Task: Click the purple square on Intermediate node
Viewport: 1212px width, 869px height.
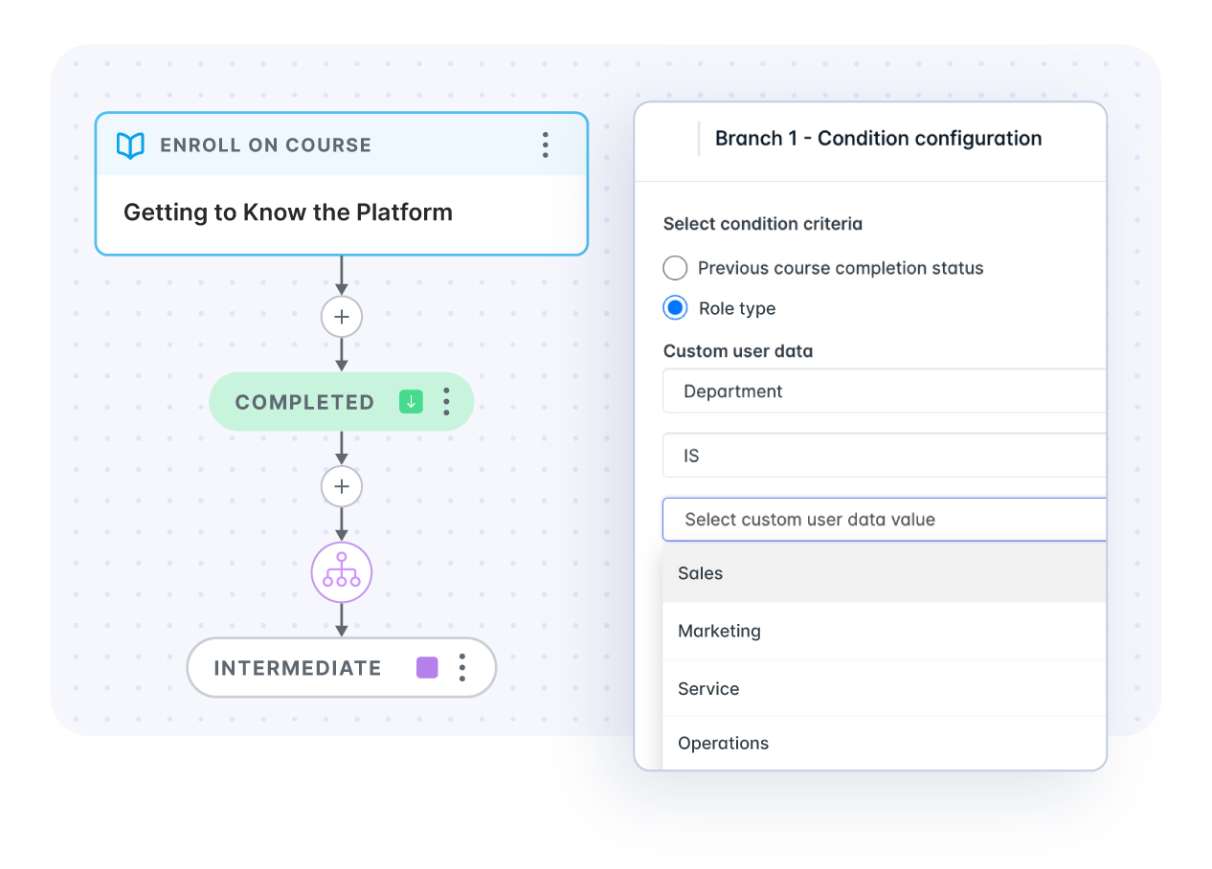Action: click(427, 667)
